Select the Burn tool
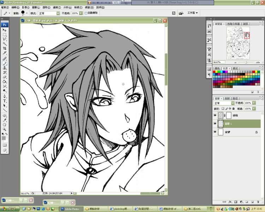The image size is (265, 212). (x=5, y=90)
